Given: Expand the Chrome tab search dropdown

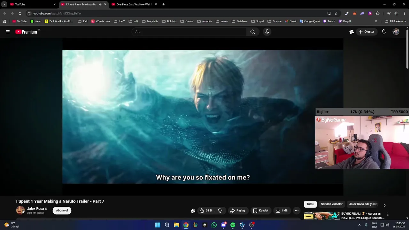Looking at the screenshot, I should coord(4,4).
